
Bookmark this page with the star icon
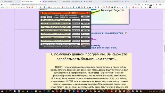(x=139, y=5)
